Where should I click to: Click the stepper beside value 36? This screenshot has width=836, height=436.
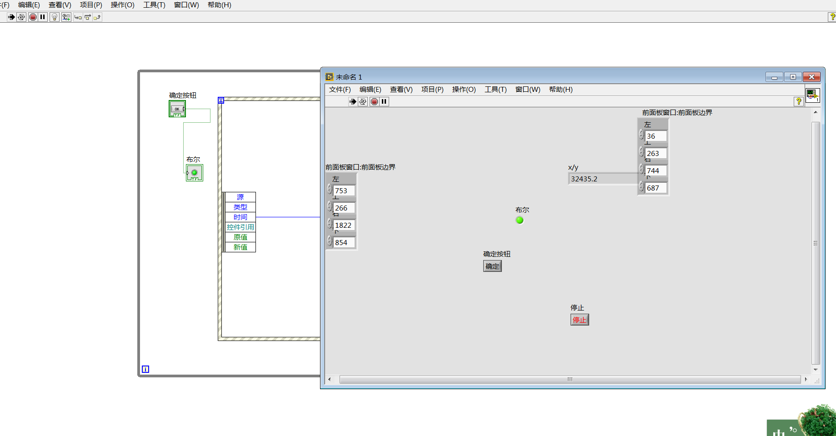click(x=641, y=135)
